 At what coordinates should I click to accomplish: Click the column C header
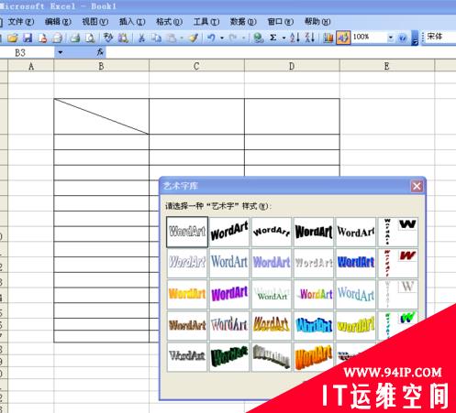[196, 66]
